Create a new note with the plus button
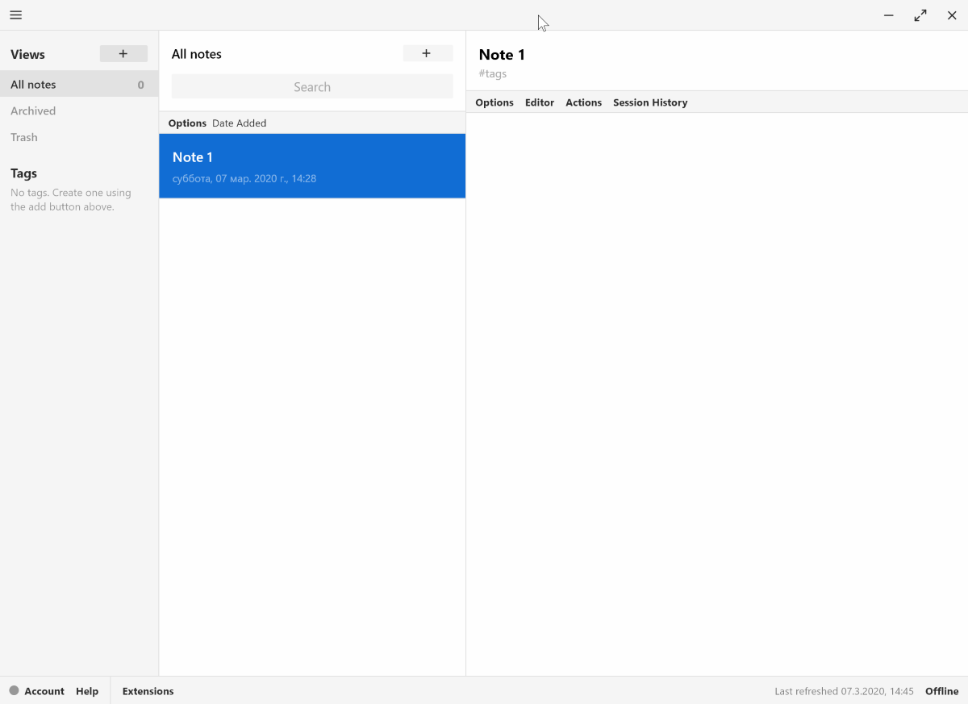 pos(428,52)
